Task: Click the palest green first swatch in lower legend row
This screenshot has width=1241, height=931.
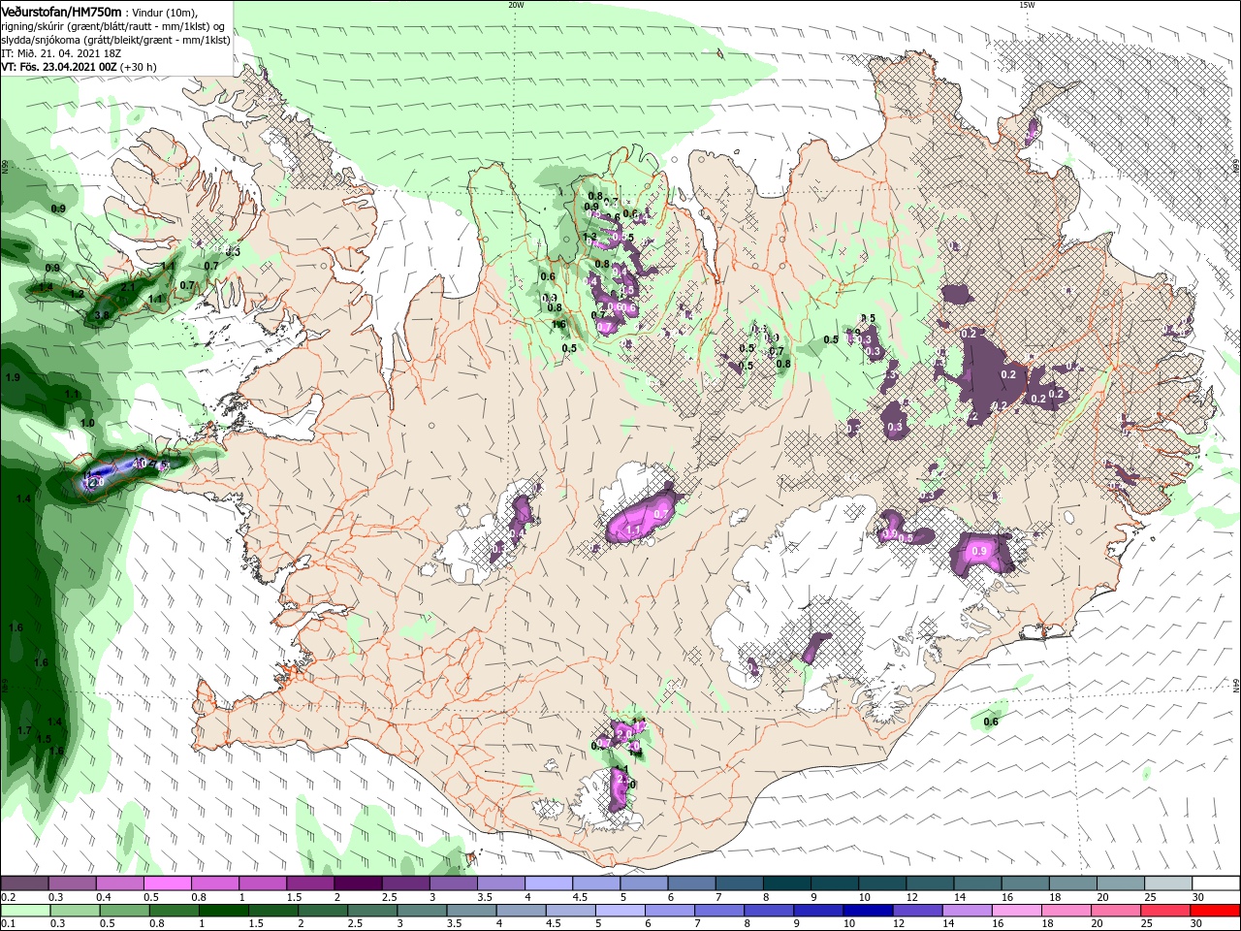Action: click(26, 911)
